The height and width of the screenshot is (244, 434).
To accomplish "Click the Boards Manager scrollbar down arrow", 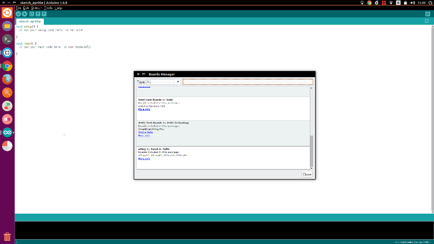I will click(x=311, y=168).
